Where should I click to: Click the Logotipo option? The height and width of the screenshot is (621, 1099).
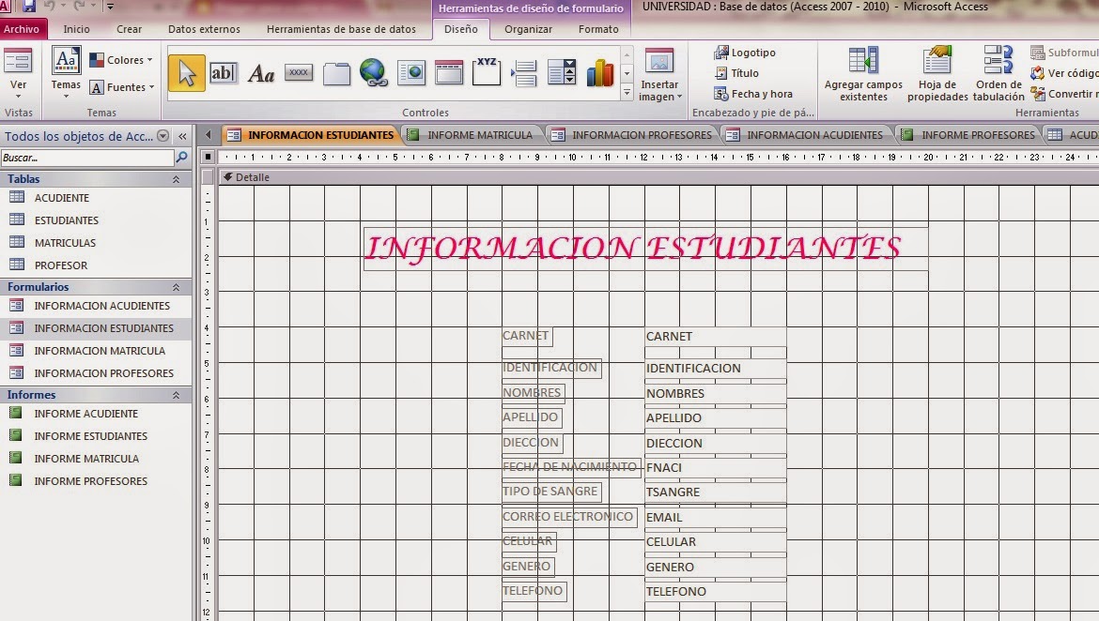[x=742, y=52]
